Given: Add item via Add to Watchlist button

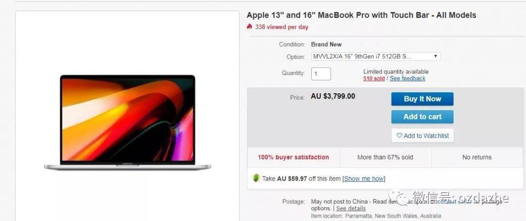Looking at the screenshot, I should 422,136.
